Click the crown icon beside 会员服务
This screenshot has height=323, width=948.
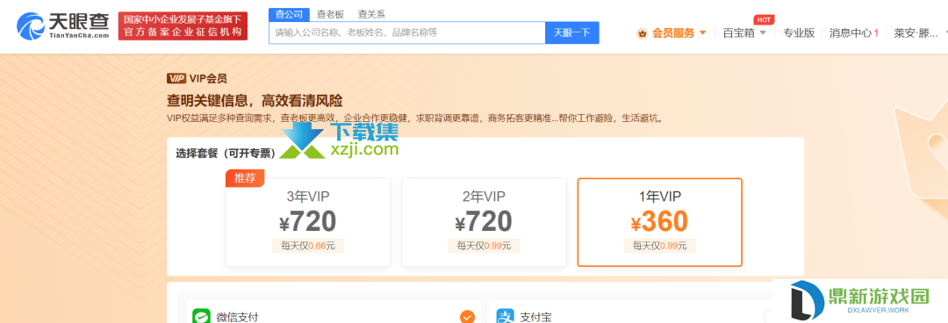pyautogui.click(x=642, y=33)
